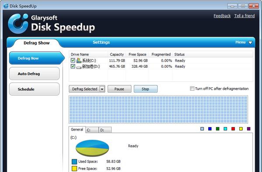The height and width of the screenshot is (172, 262).
Task: Click the Status column header
Action: [179, 55]
